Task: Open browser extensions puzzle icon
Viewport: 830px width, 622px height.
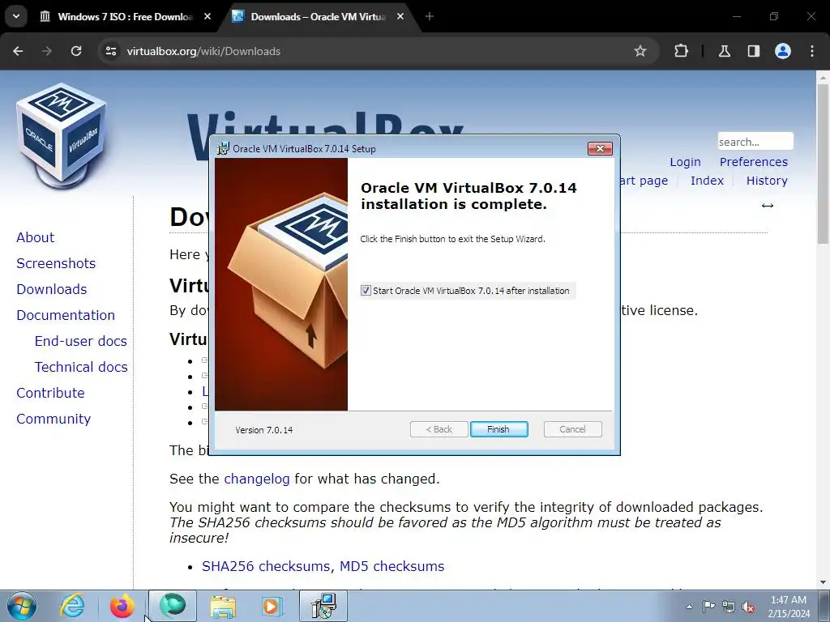Action: click(x=681, y=51)
